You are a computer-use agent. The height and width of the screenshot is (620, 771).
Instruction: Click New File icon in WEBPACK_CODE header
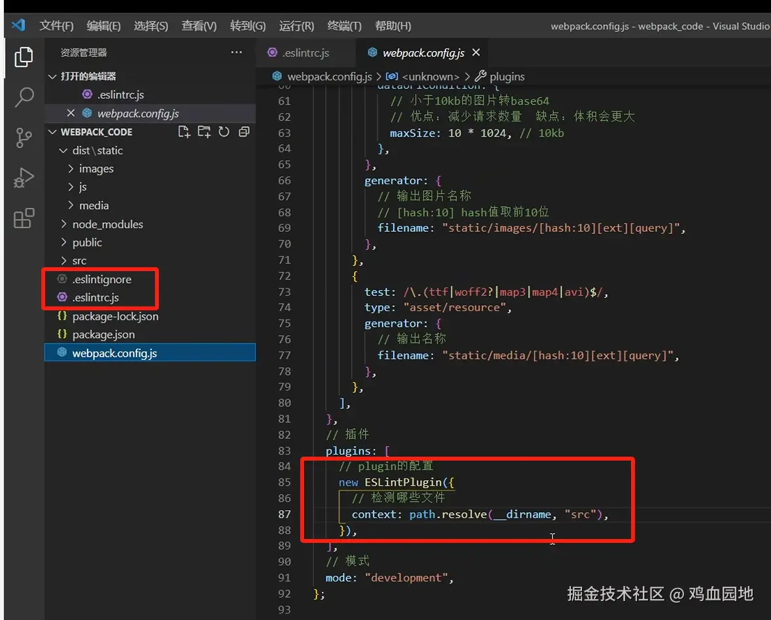point(184,132)
